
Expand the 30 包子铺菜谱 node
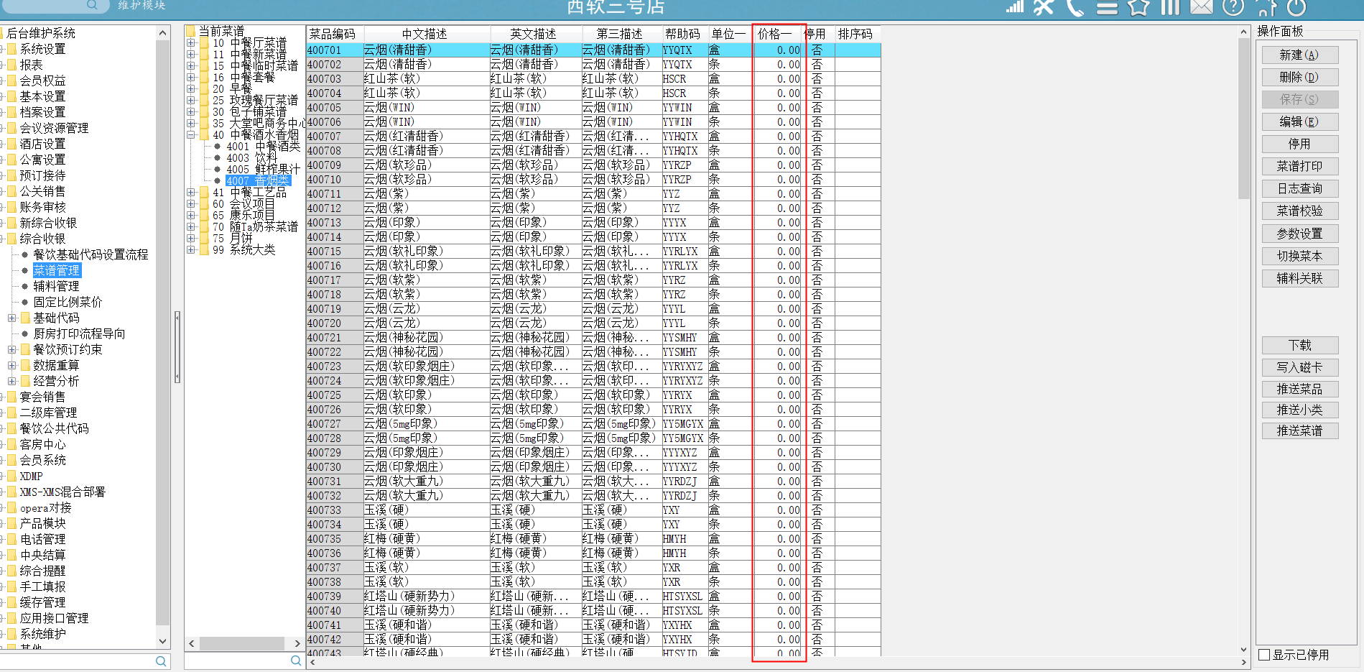[x=191, y=112]
